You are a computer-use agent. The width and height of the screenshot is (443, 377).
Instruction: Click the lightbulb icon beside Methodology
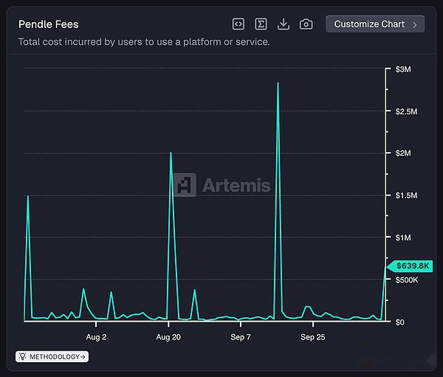23,357
